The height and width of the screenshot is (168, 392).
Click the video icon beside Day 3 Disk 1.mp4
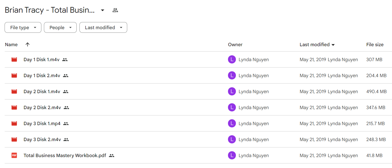14,124
